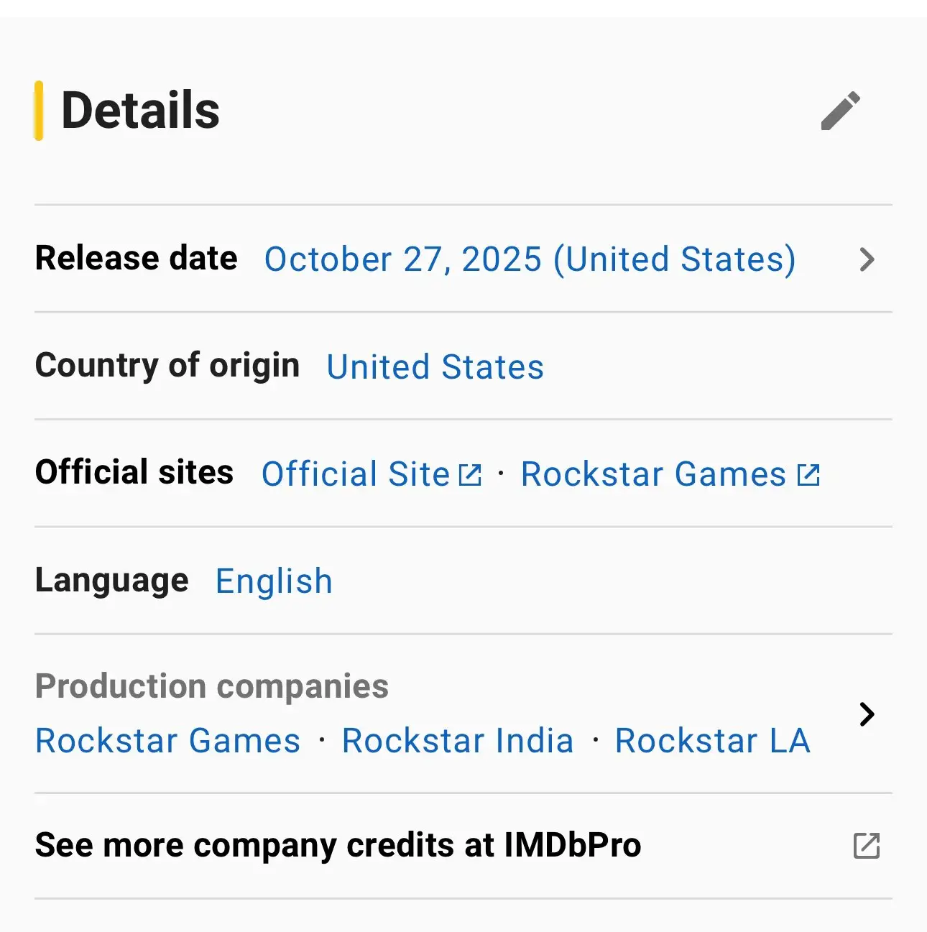Select United States as country of origin
927x932 pixels.
point(435,367)
